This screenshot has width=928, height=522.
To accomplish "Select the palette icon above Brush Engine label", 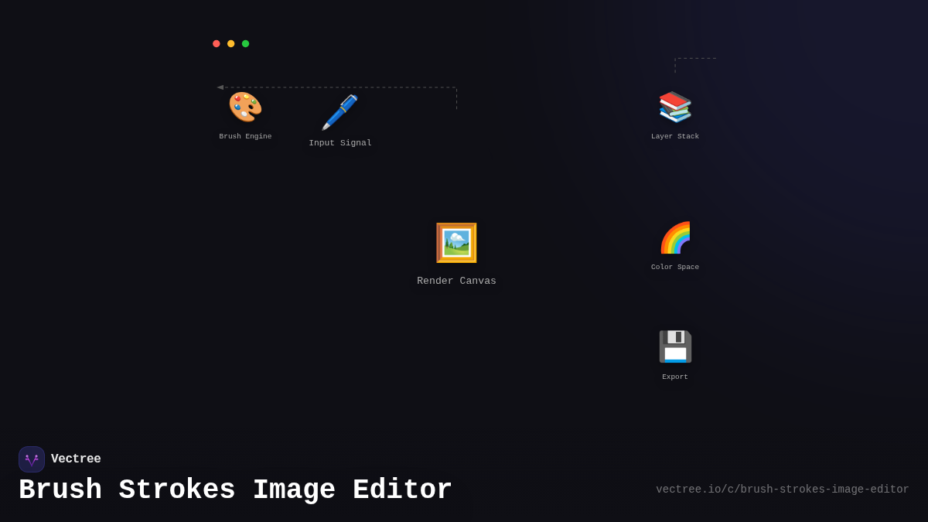I will pos(244,107).
